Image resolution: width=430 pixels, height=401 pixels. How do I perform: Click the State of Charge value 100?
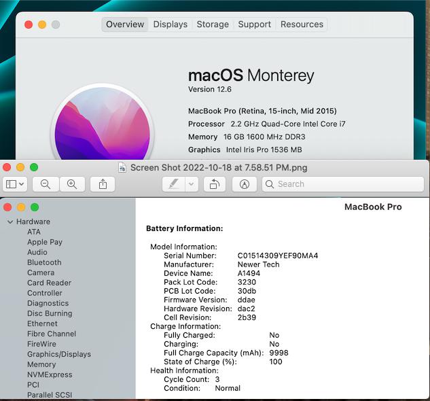276,362
